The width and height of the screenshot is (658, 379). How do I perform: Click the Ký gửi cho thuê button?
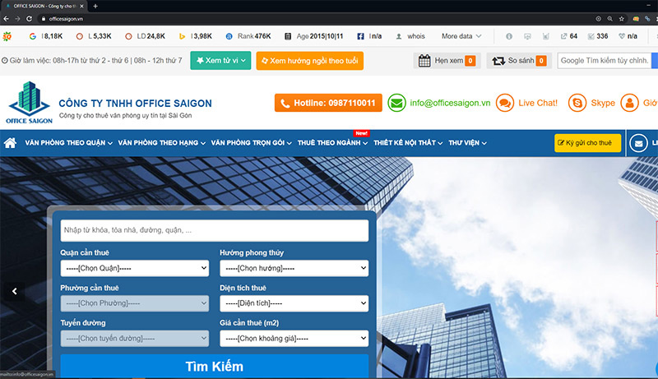click(587, 142)
